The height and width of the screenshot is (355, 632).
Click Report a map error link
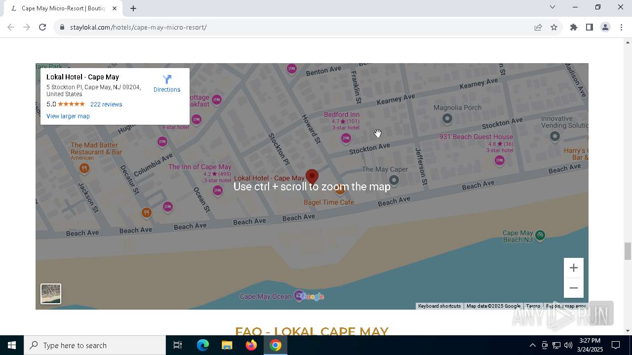(x=566, y=306)
